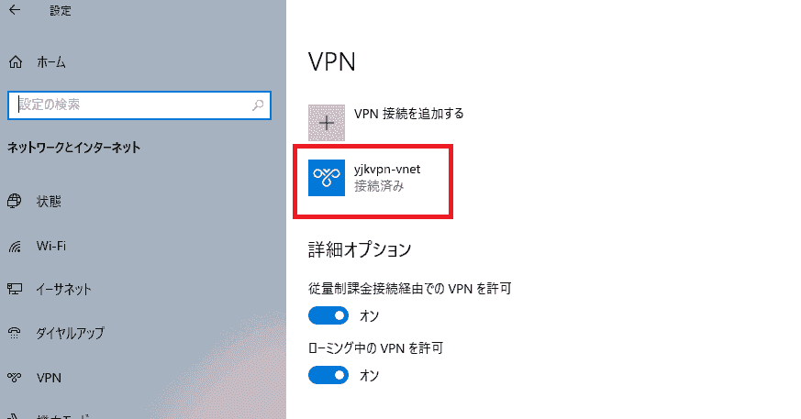The height and width of the screenshot is (419, 801).
Task: Toggle ローミング中の VPN を許可 switch
Action: pyautogui.click(x=328, y=375)
